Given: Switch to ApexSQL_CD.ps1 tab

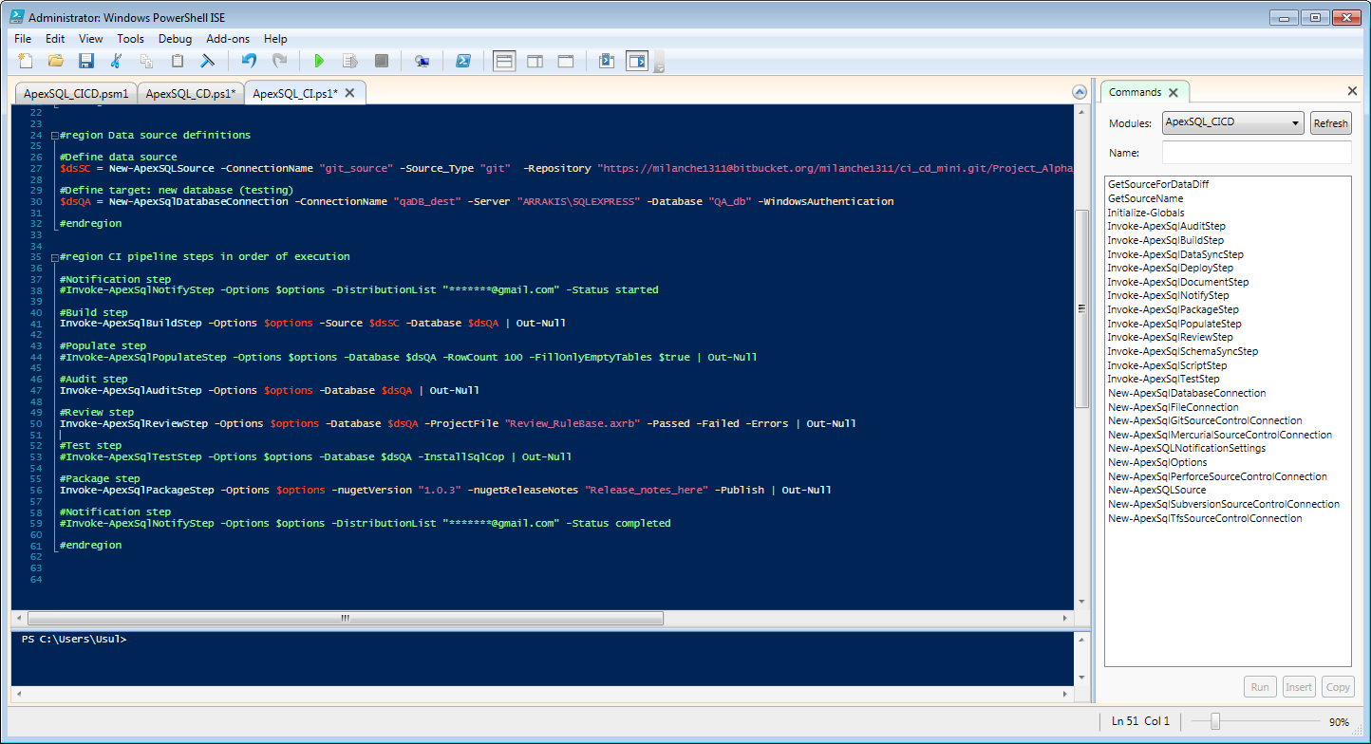Looking at the screenshot, I should tap(191, 93).
